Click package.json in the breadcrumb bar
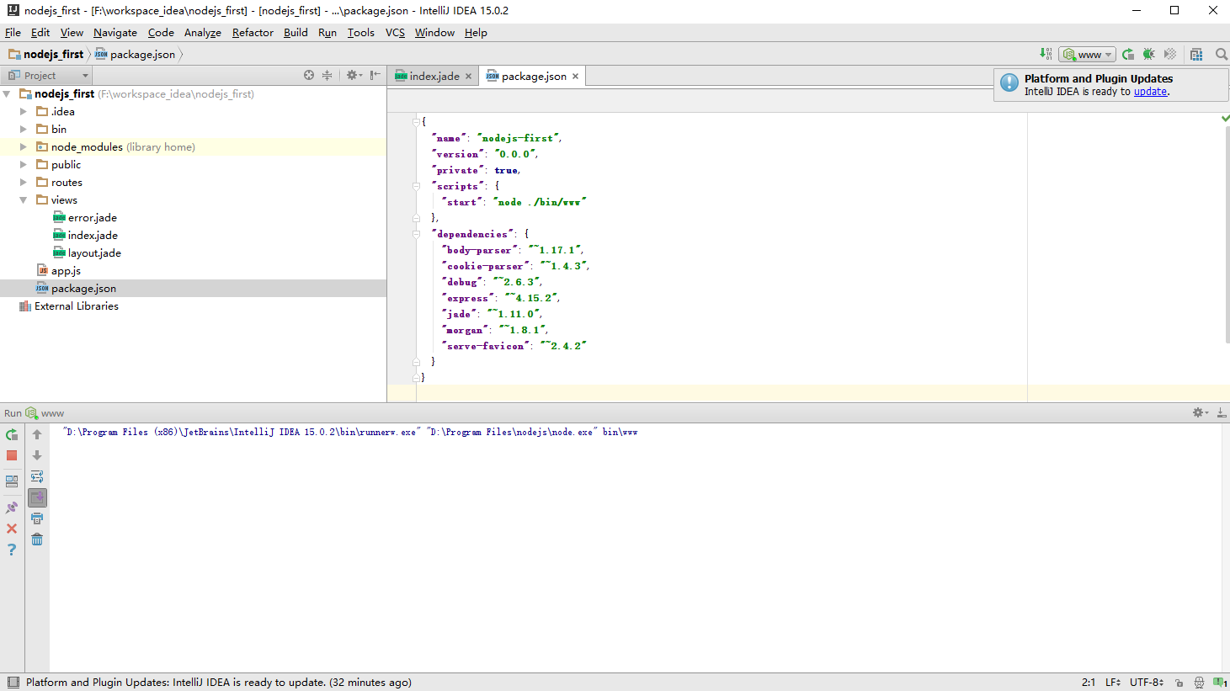1230x691 pixels. (x=136, y=54)
